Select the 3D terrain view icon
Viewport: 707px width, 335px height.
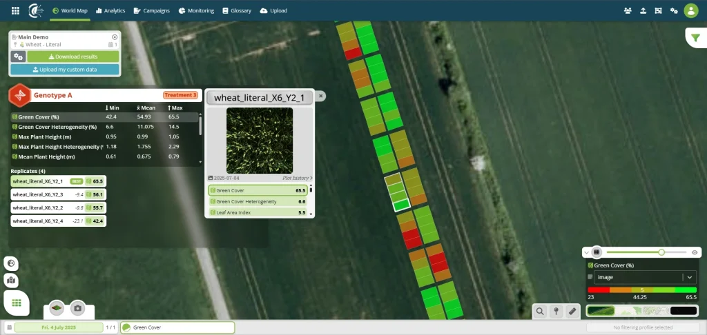click(57, 308)
